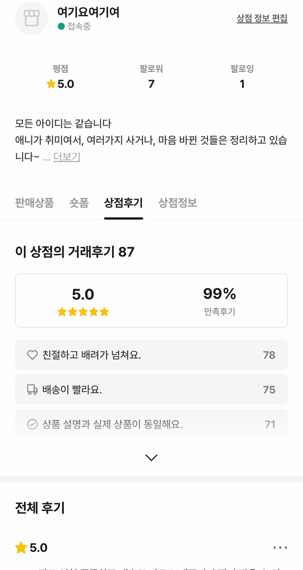Expand the review keywords list chevron
Image resolution: width=303 pixels, height=570 pixels.
click(x=151, y=457)
